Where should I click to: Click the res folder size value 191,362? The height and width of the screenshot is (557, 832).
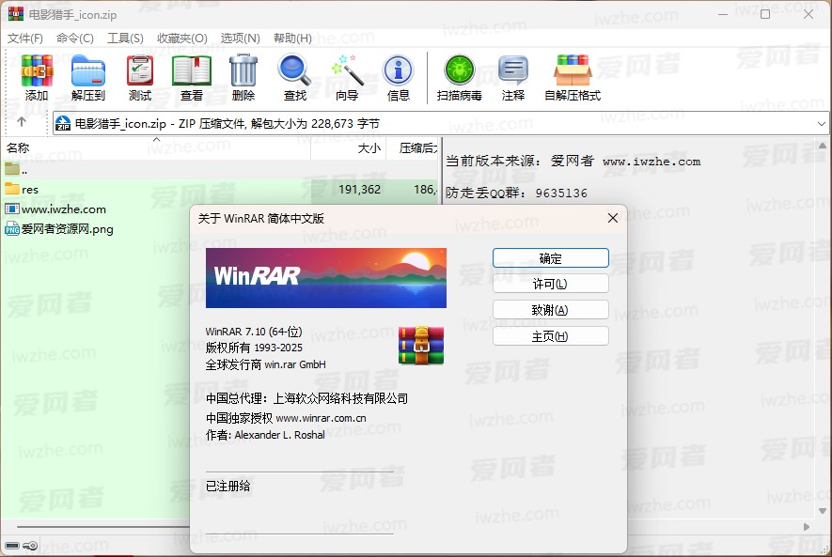(359, 189)
